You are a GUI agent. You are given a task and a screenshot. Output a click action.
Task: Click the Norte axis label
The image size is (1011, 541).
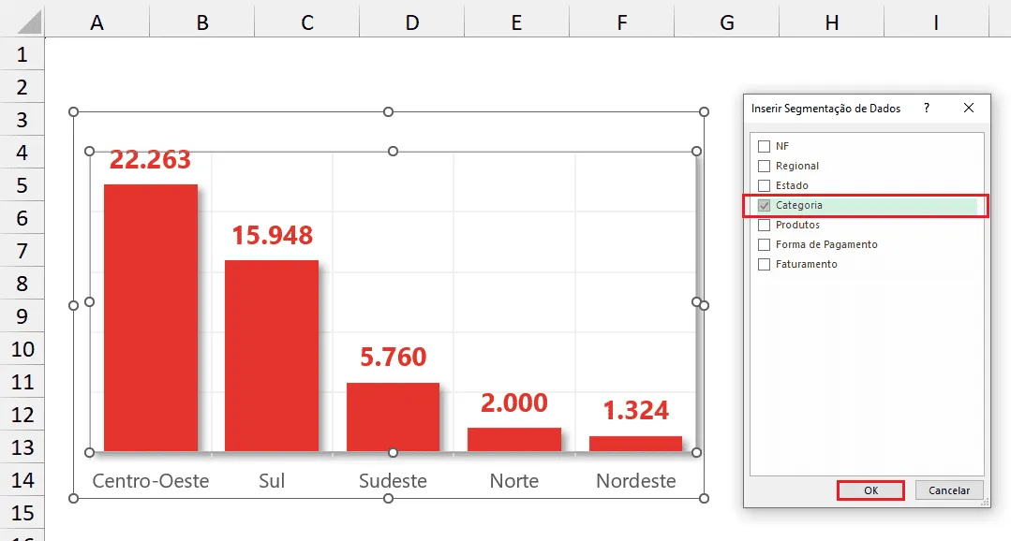click(513, 480)
